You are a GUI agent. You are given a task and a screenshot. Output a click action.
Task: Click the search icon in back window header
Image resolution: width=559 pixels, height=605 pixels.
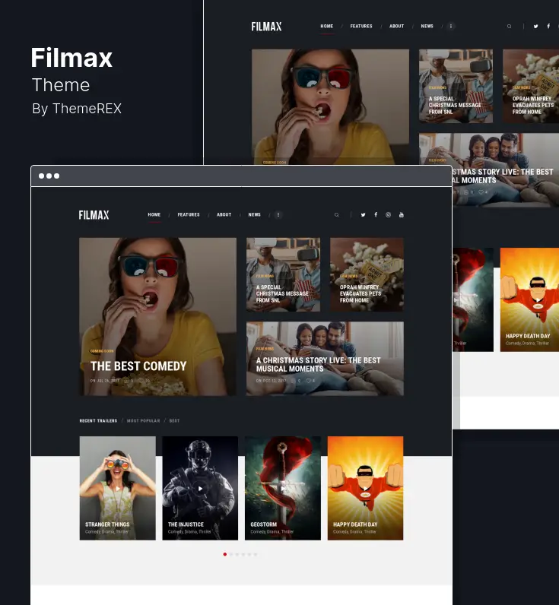[510, 27]
